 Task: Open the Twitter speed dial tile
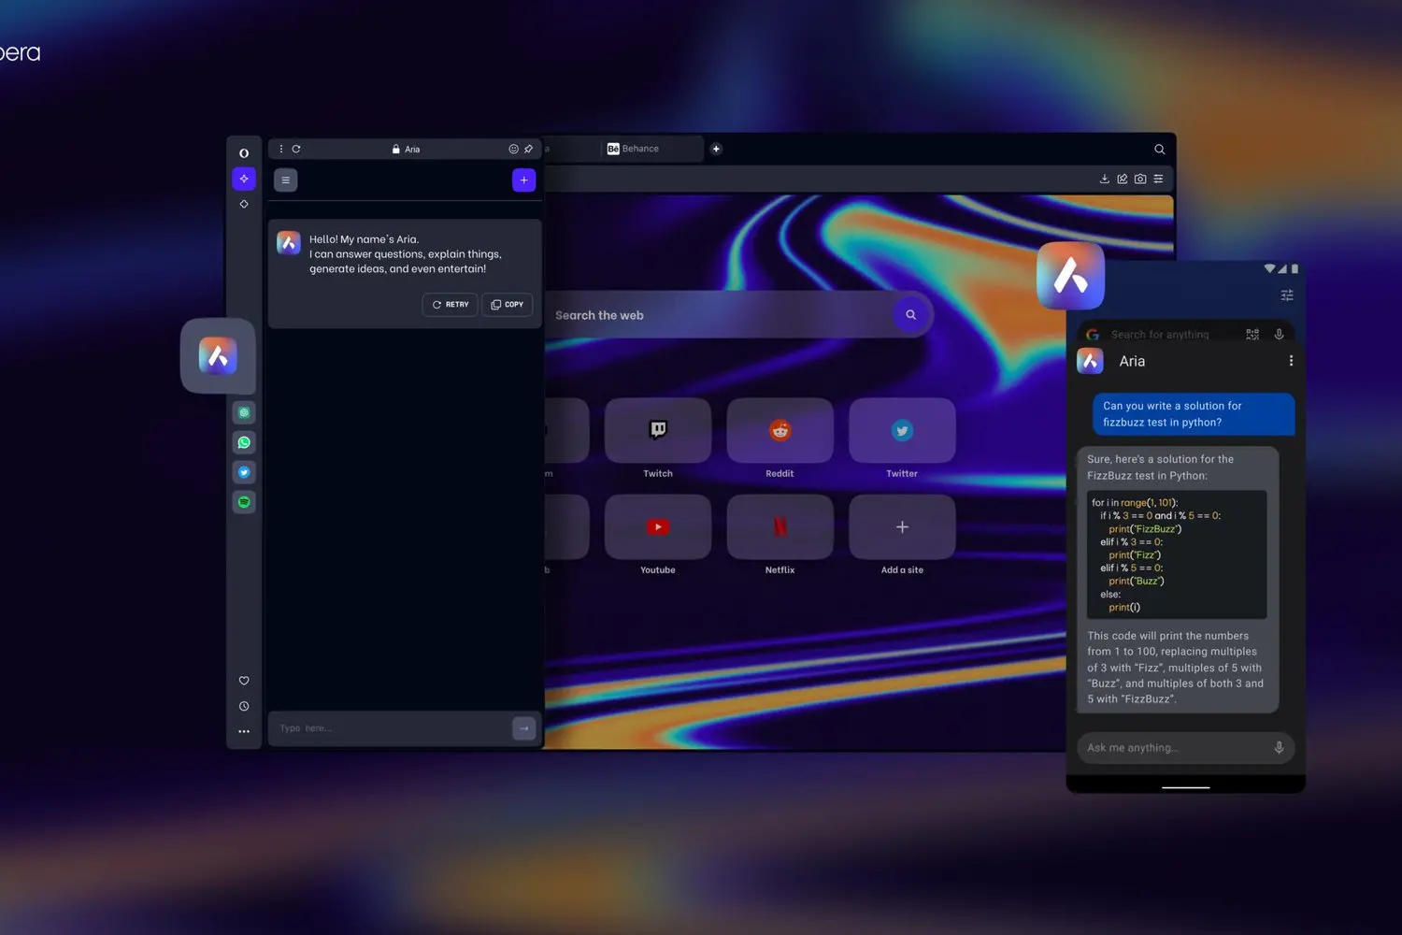pos(902,430)
